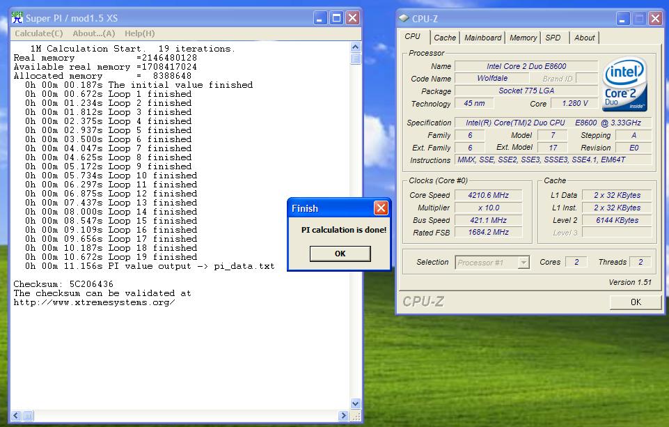The image size is (669, 427).
Task: Click the Super PI vertical scrollbar up arrow
Action: click(x=356, y=47)
